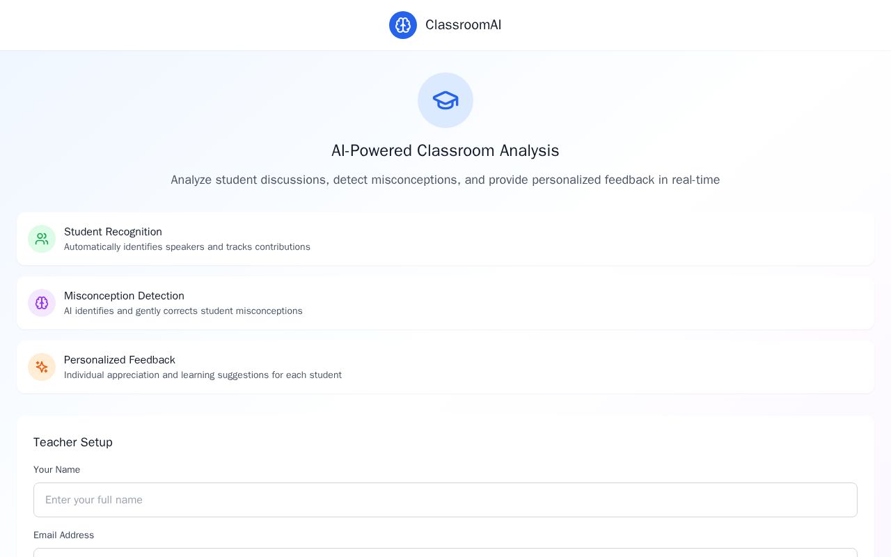This screenshot has height=557, width=891.
Task: Click the Teacher Setup heading
Action: [x=73, y=442]
